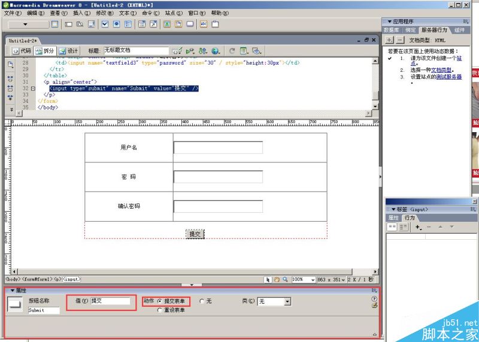The height and width of the screenshot is (342, 479).
Task: Select the <form#form1> tag in tag selector
Action: 37,279
